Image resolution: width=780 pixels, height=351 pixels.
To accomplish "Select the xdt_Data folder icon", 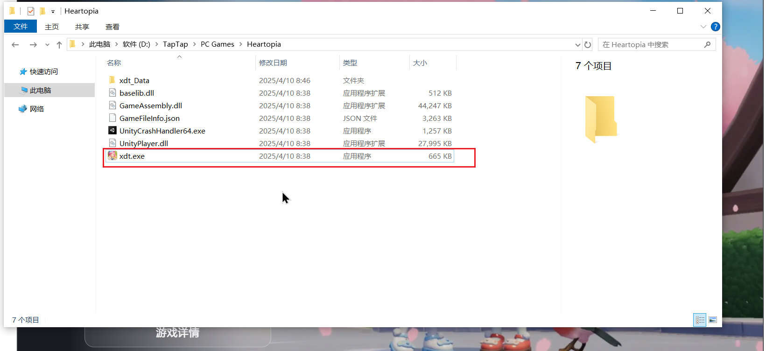I will click(x=112, y=80).
